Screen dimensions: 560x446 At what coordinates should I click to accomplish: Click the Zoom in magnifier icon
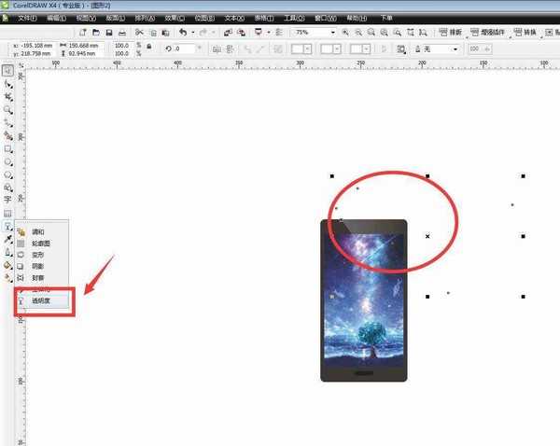pyautogui.click(x=345, y=33)
